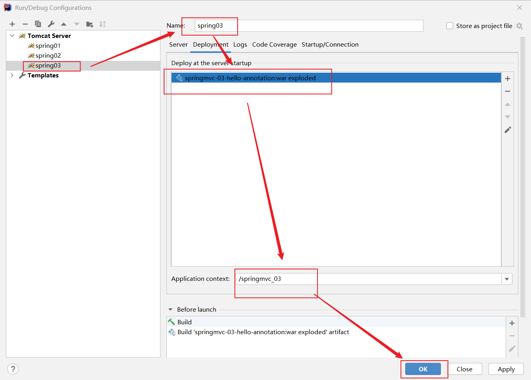The image size is (531, 380).
Task: Copy the selected run configuration
Action: pyautogui.click(x=38, y=24)
